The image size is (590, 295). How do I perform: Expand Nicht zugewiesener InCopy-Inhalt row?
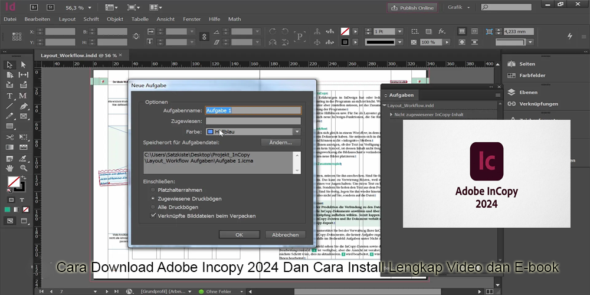[391, 114]
